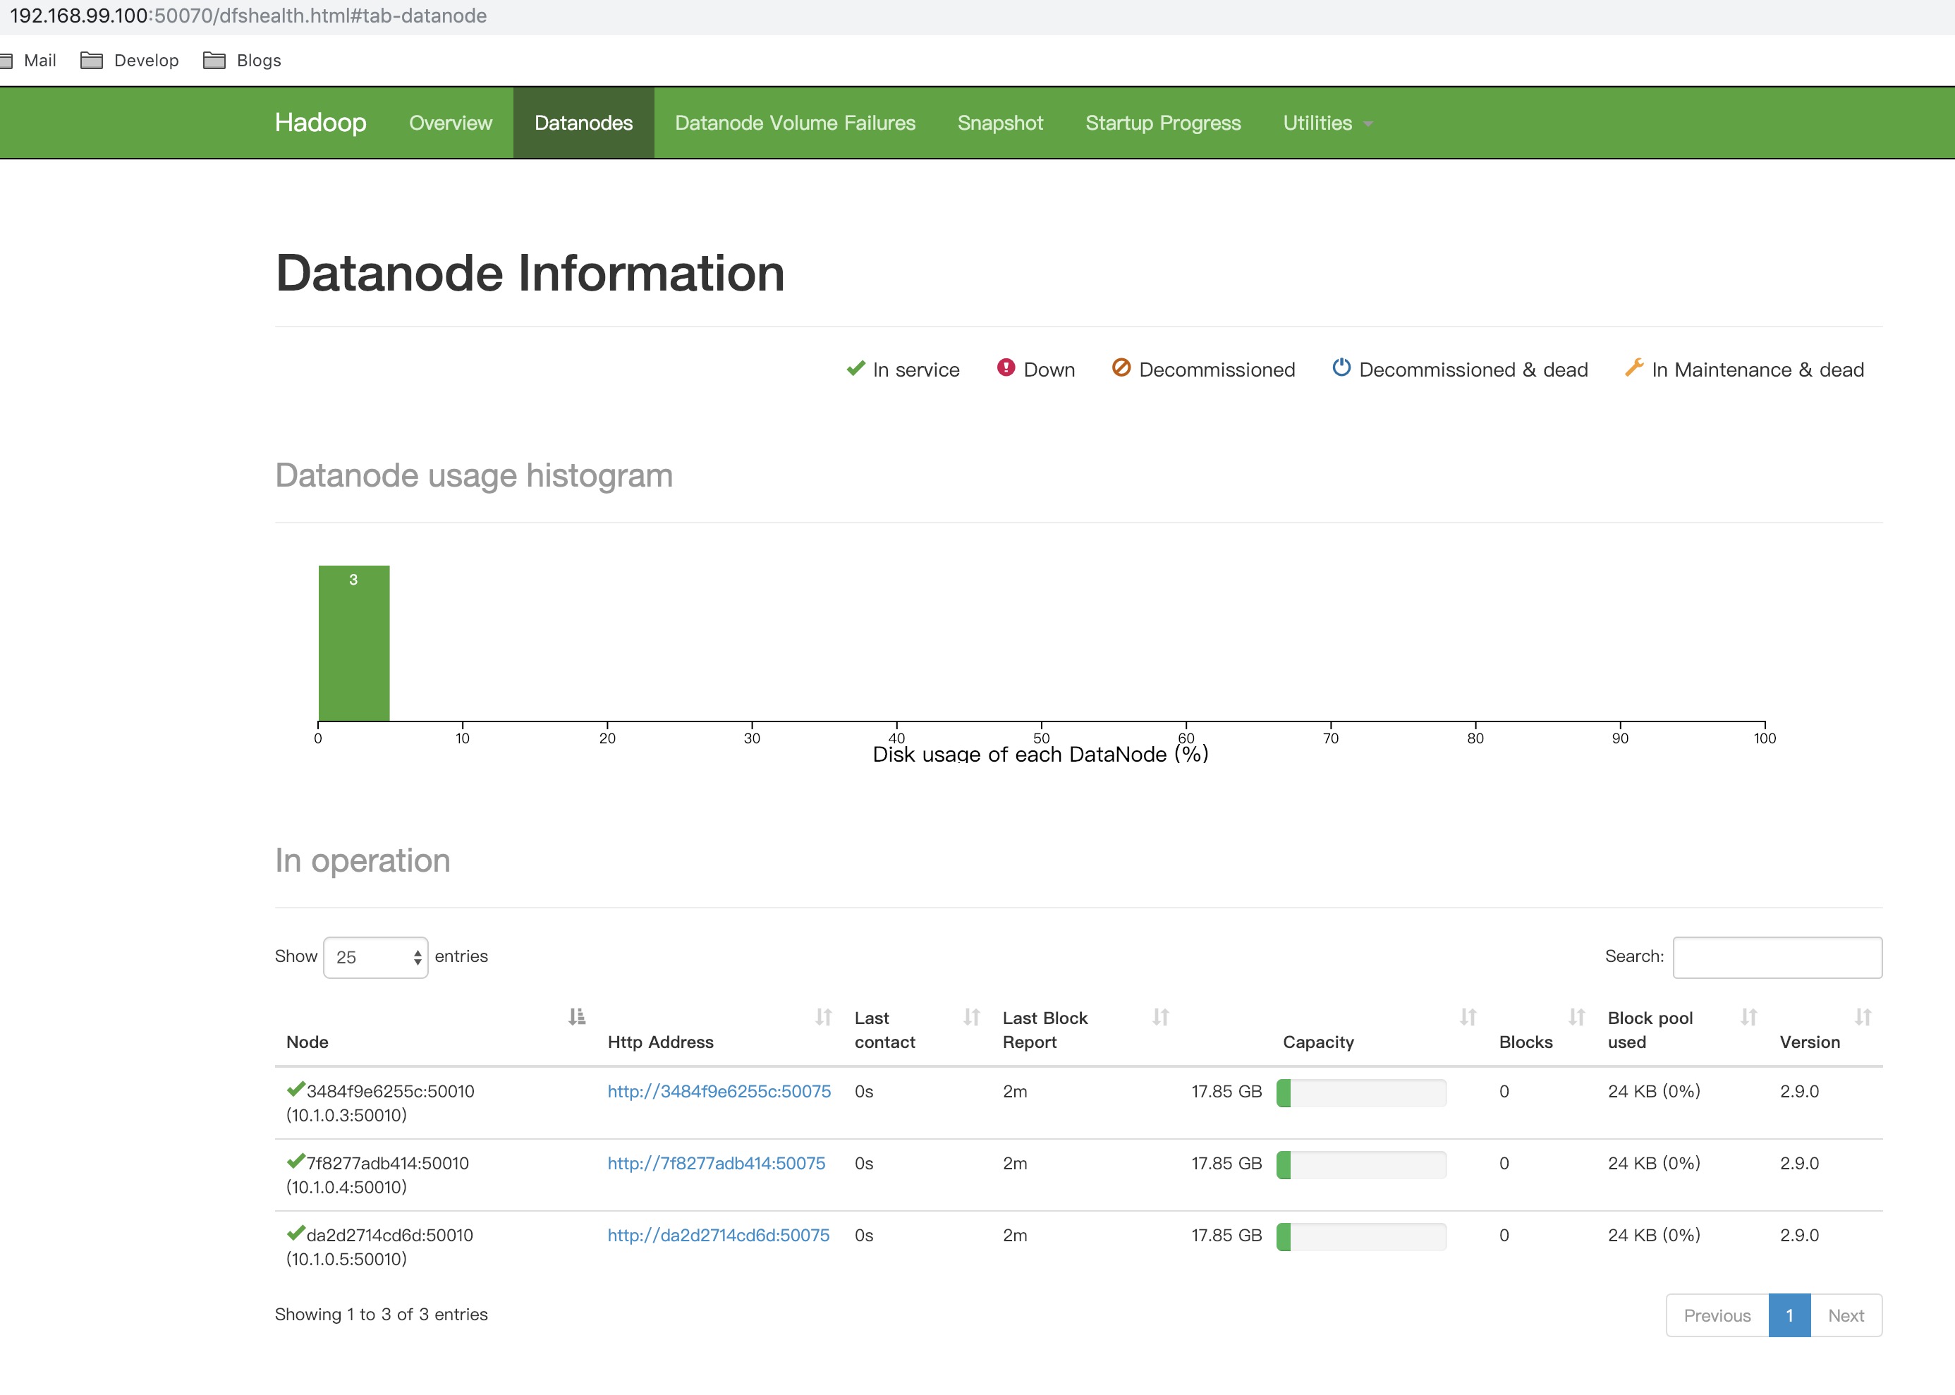Click Capacity column sort arrows
Viewport: 1955px width, 1395px height.
pyautogui.click(x=1468, y=1017)
